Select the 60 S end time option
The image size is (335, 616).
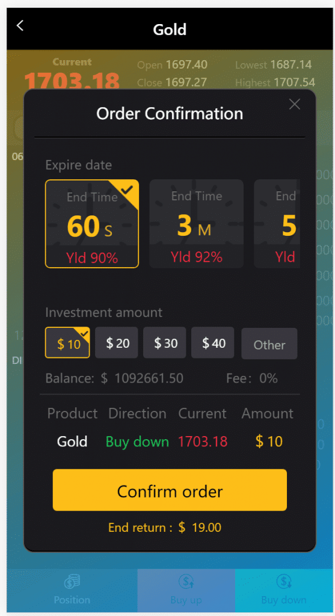click(92, 224)
